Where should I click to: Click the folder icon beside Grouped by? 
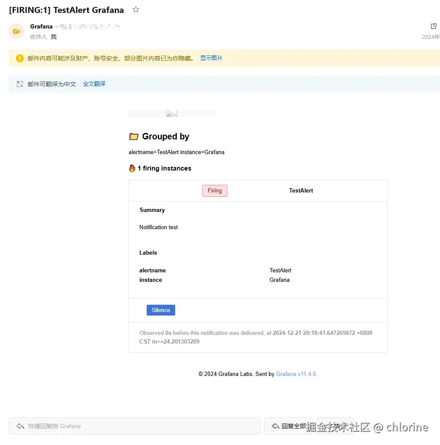tap(134, 136)
